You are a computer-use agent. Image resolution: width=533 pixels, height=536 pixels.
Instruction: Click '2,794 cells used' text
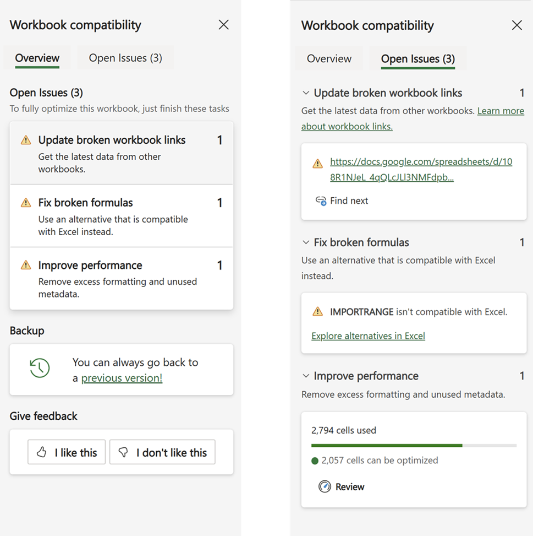point(344,430)
